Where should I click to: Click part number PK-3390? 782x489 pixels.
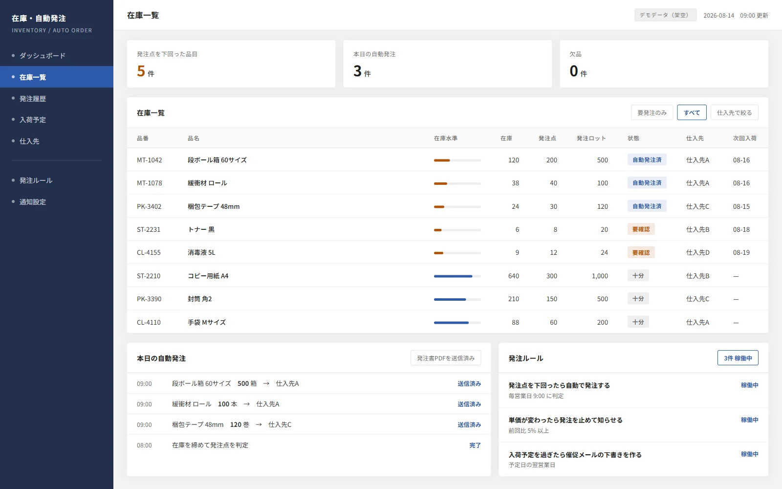tap(149, 299)
